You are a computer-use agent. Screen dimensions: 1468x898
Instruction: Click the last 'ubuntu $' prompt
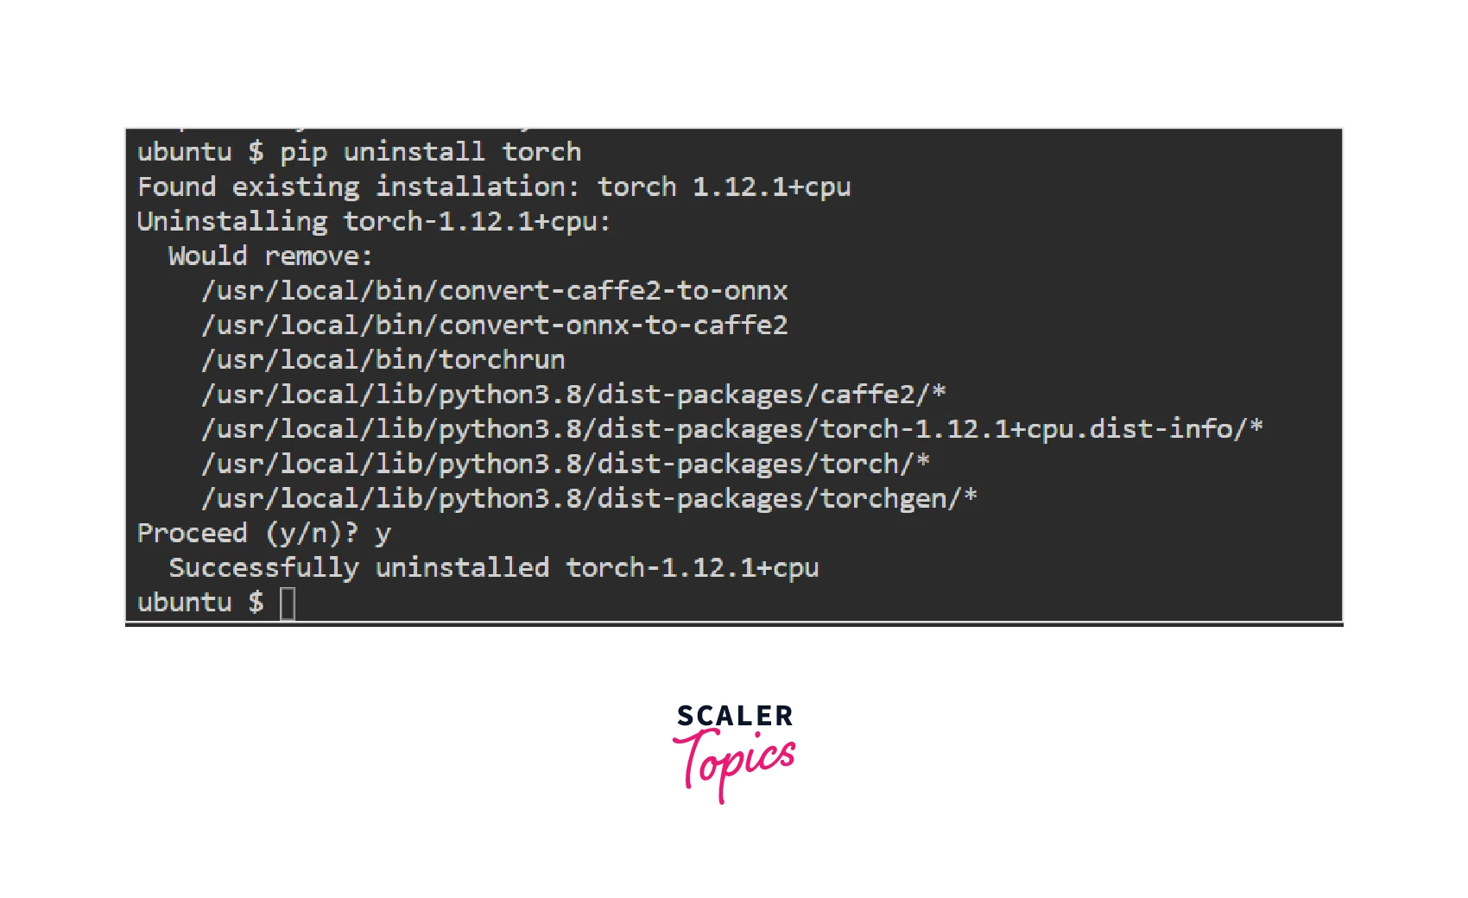pos(200,602)
